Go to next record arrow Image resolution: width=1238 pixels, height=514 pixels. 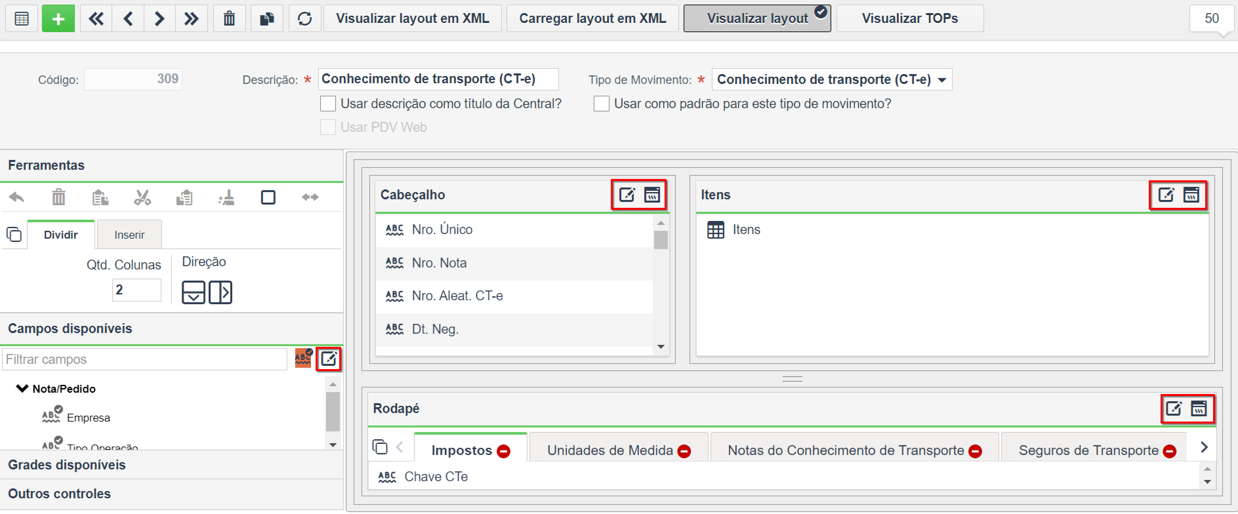pos(159,19)
